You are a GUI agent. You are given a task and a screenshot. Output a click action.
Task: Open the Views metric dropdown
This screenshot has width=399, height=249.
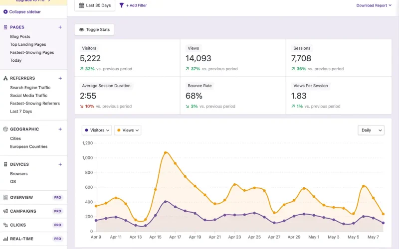coord(128,130)
